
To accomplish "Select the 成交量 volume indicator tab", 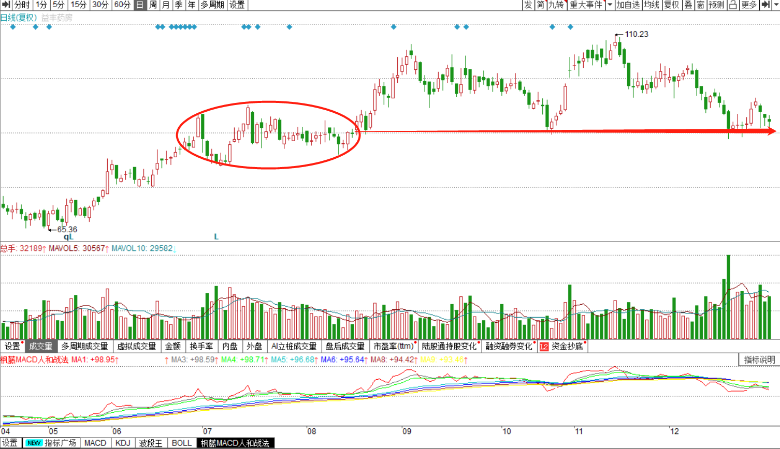I will [x=40, y=346].
